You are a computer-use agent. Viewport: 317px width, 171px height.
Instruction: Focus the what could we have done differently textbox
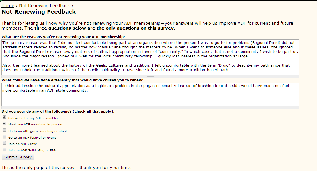(150, 94)
